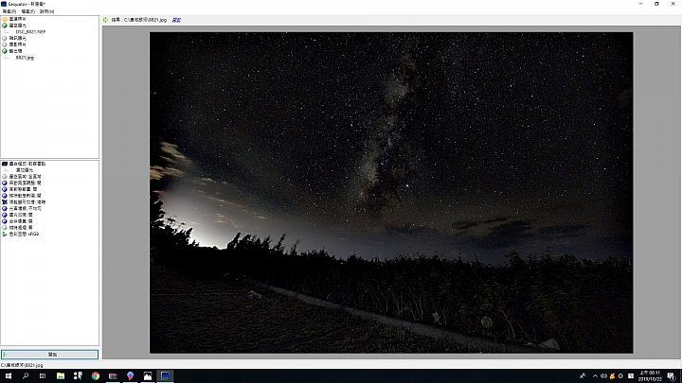Toggle the auto brightness option

pos(21,183)
